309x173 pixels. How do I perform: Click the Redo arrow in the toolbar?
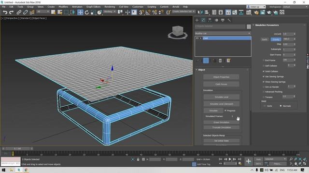click(x=12, y=12)
